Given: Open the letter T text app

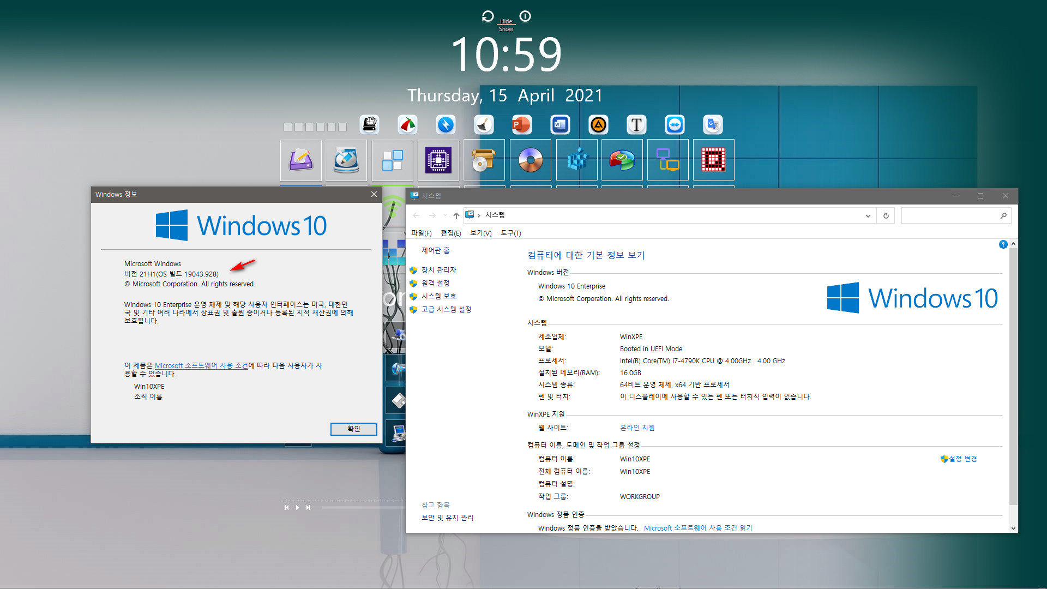Looking at the screenshot, I should pyautogui.click(x=636, y=124).
